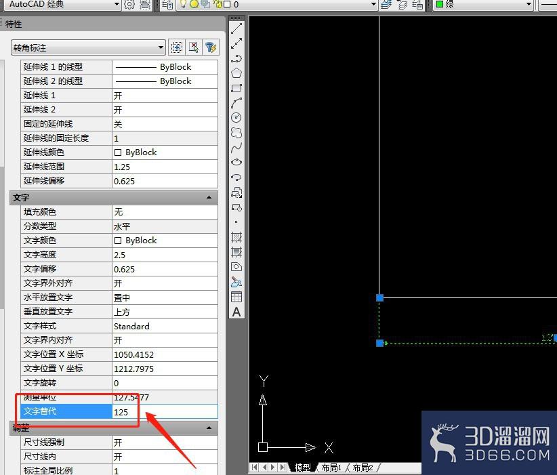Image resolution: width=557 pixels, height=475 pixels.
Task: Open Quick Select filter in Properties
Action: 211,47
